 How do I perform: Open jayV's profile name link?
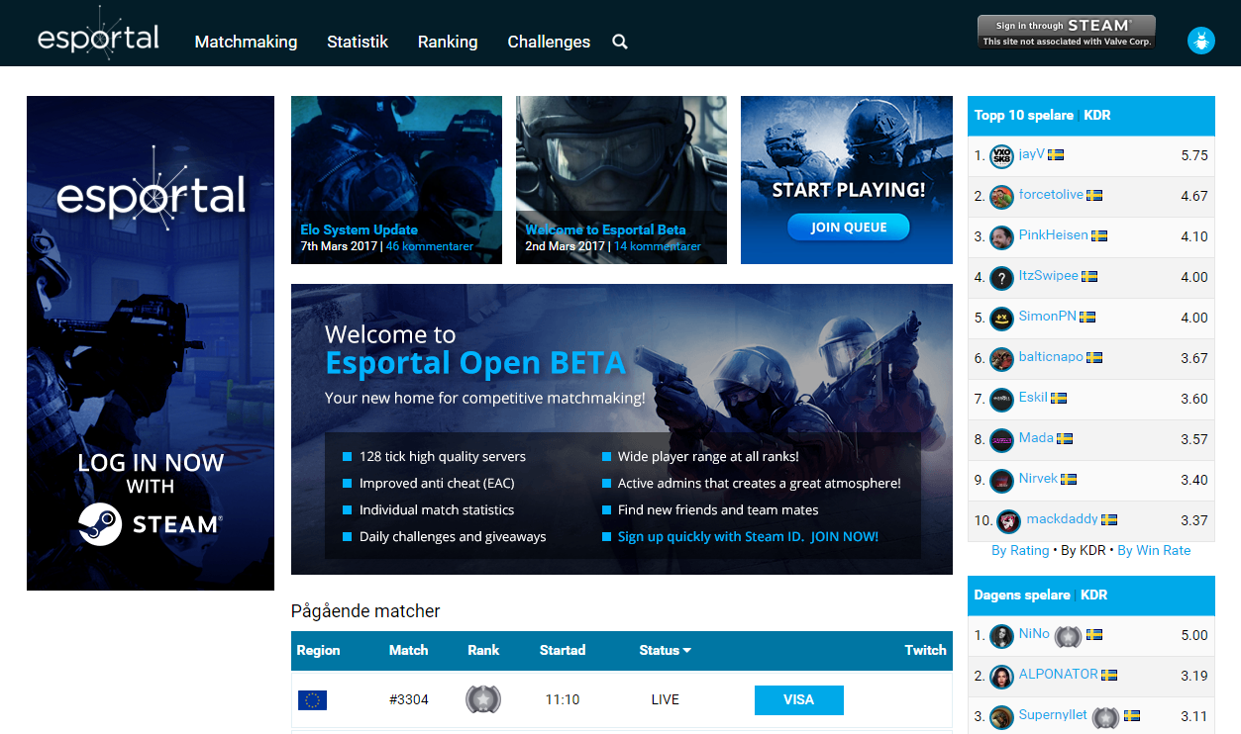(x=1031, y=154)
